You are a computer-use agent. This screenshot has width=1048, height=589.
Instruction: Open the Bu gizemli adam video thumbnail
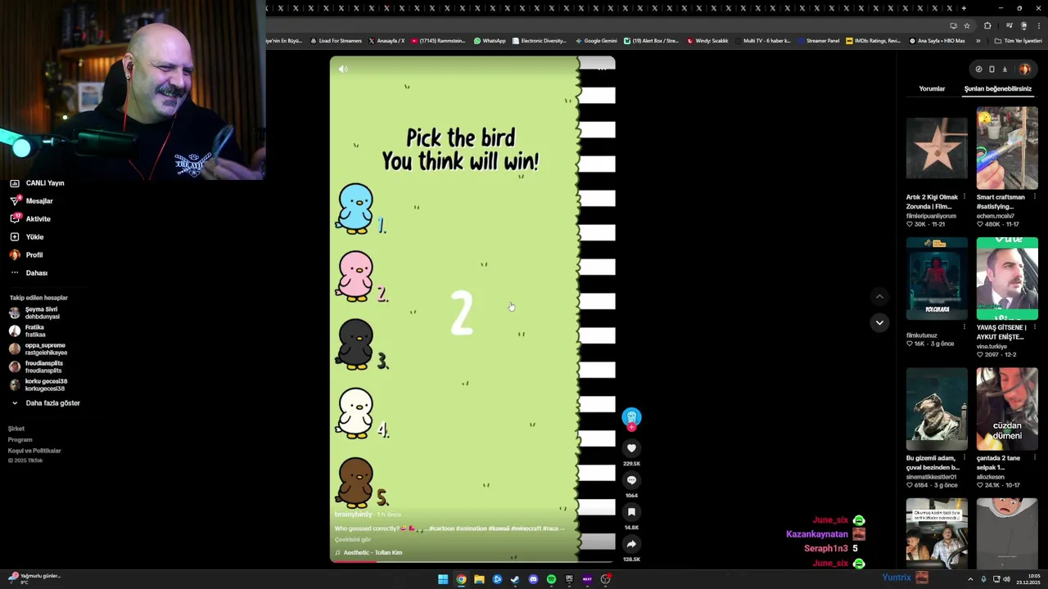(937, 409)
